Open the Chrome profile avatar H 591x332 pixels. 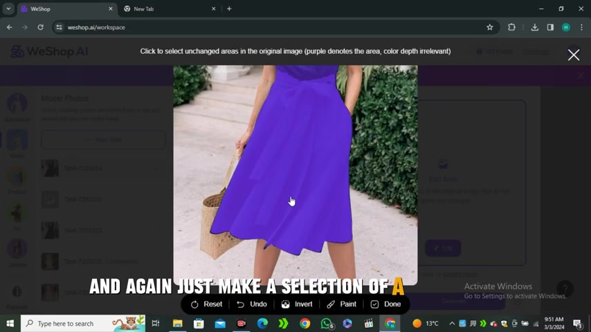(566, 27)
